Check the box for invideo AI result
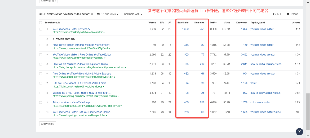The height and width of the screenshot is (138, 310). [40, 29]
